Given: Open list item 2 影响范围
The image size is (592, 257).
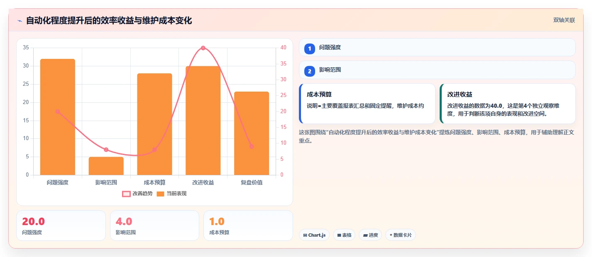Looking at the screenshot, I should (437, 70).
